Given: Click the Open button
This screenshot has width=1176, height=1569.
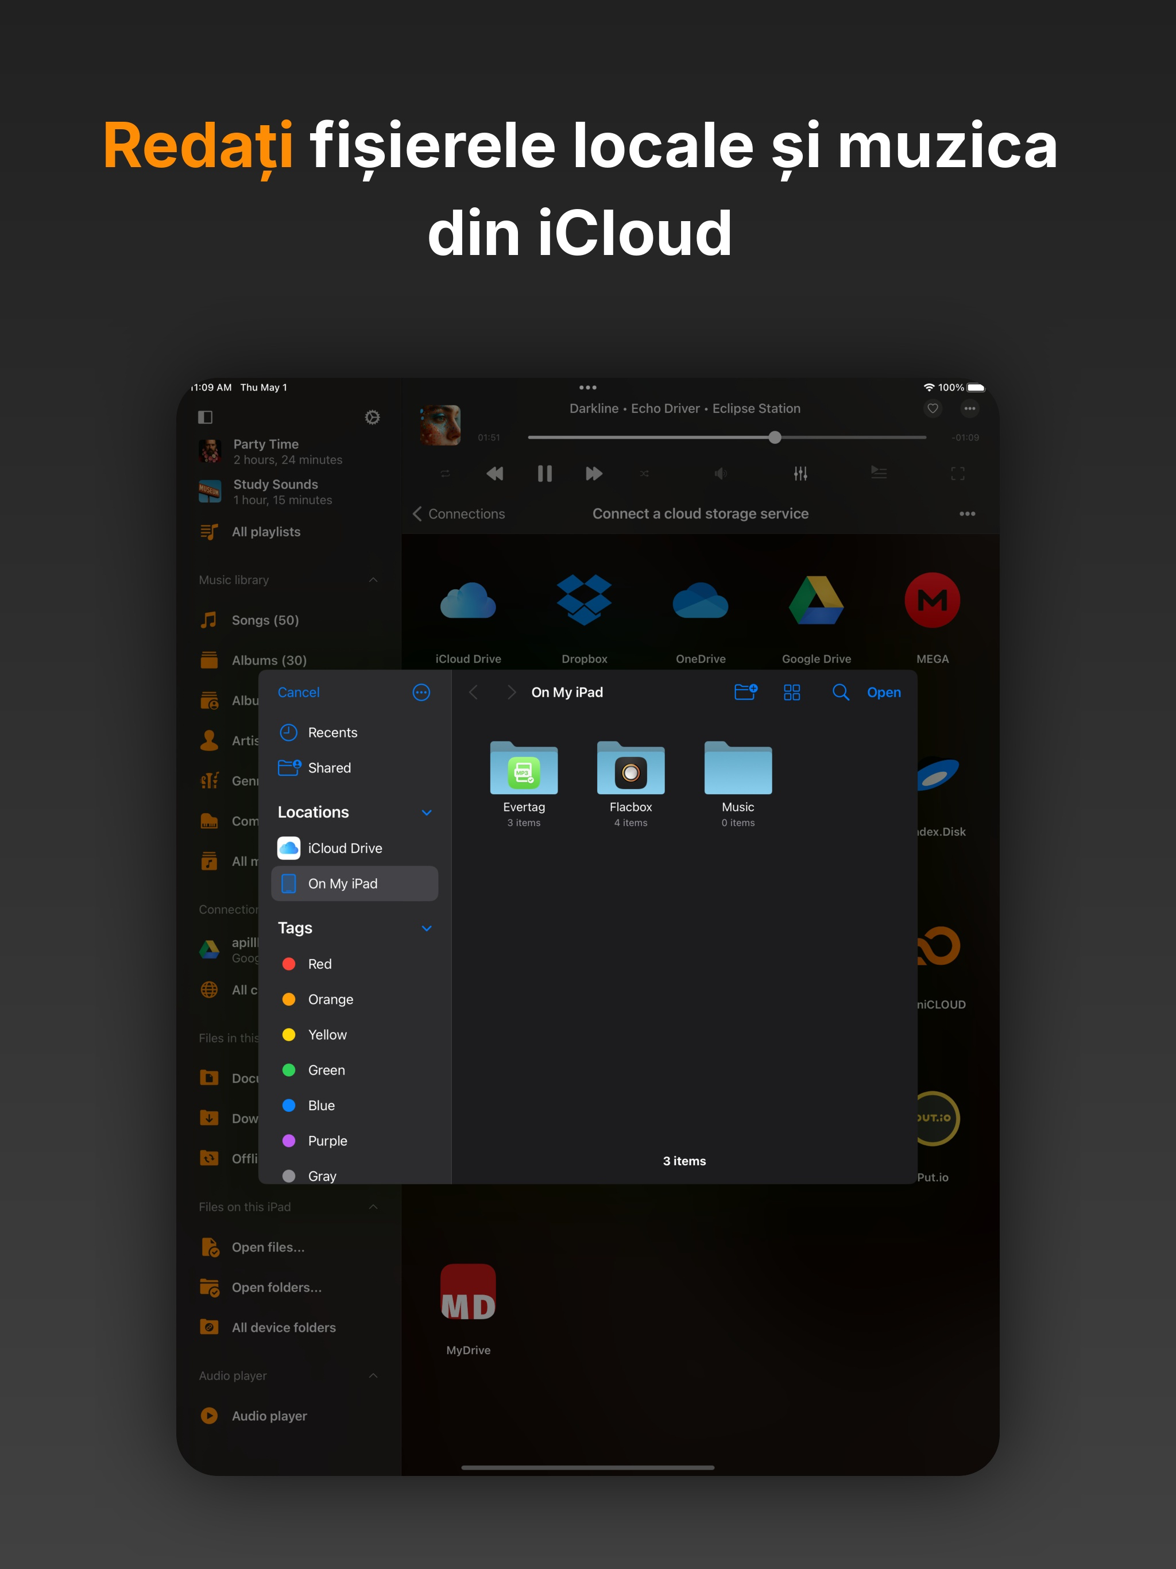Looking at the screenshot, I should coord(884,692).
